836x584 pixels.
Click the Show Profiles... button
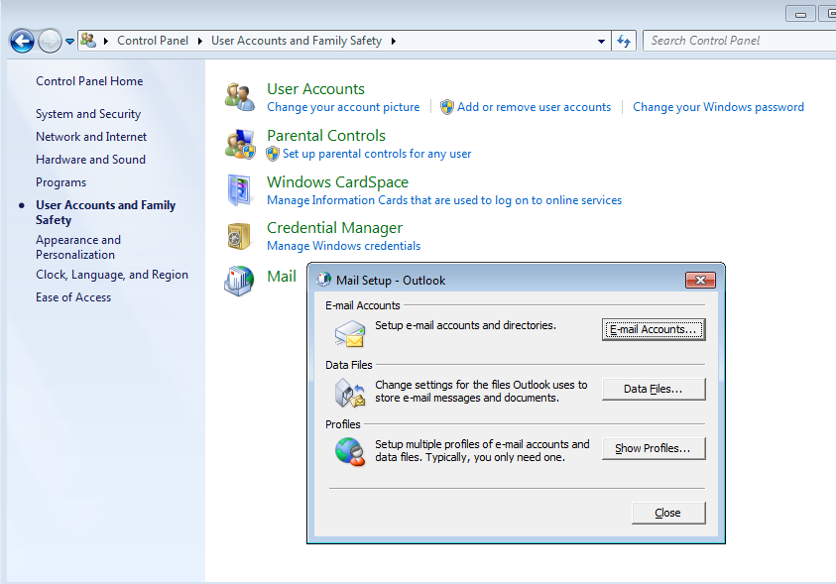coord(654,448)
